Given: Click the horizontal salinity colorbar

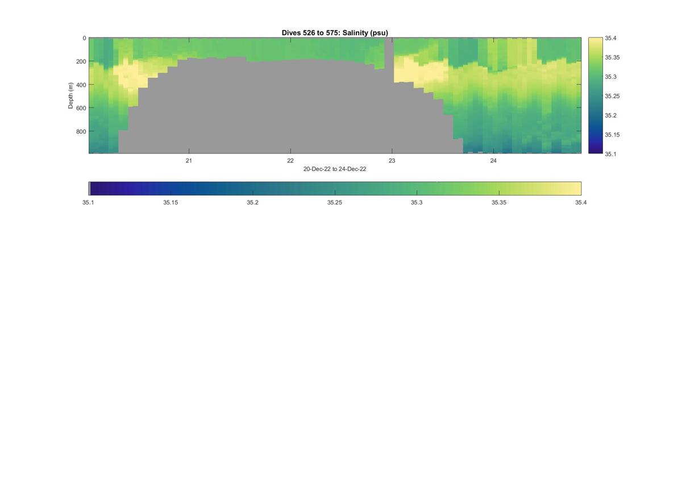Looking at the screenshot, I should point(335,189).
